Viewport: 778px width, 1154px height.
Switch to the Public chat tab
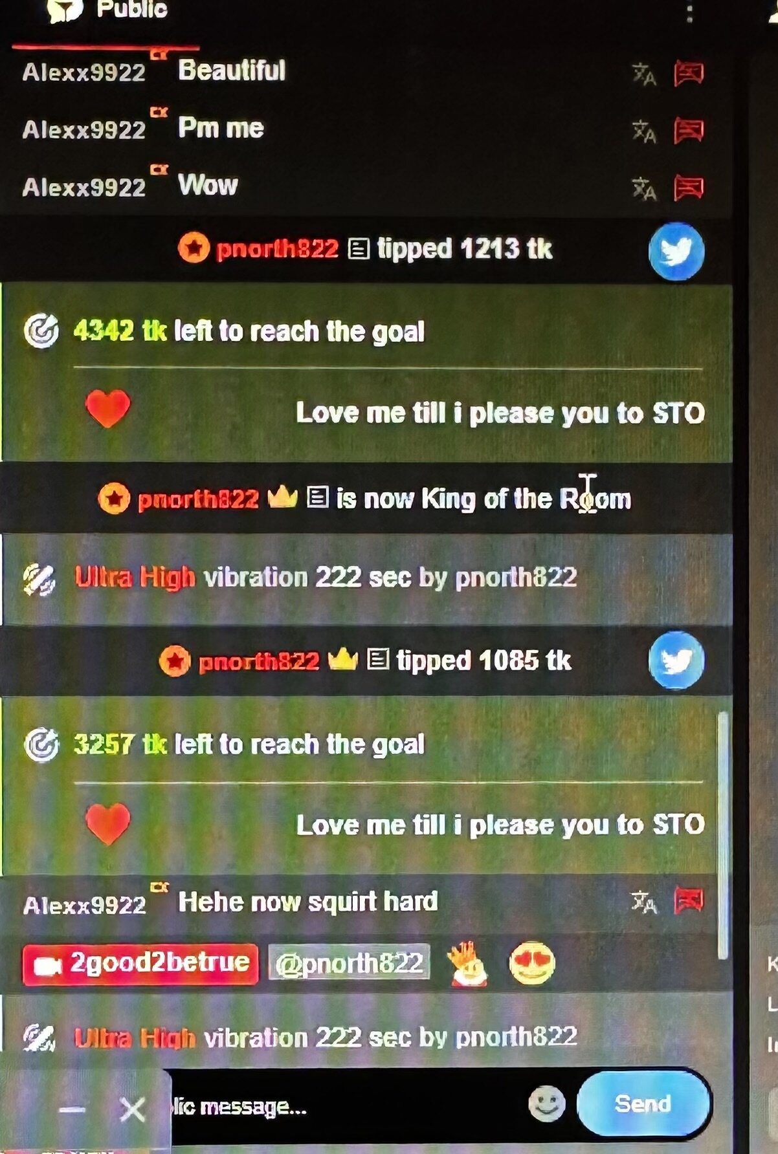(x=108, y=11)
